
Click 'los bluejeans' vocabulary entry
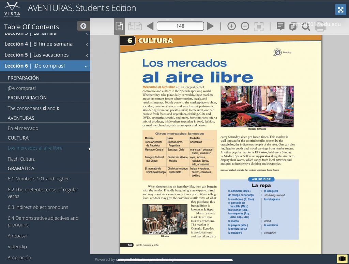point(272,199)
